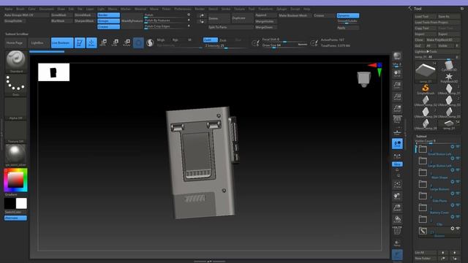Viewport: 468px width, 263px height.
Task: Open the material sphere selector
Action: [x=16, y=156]
